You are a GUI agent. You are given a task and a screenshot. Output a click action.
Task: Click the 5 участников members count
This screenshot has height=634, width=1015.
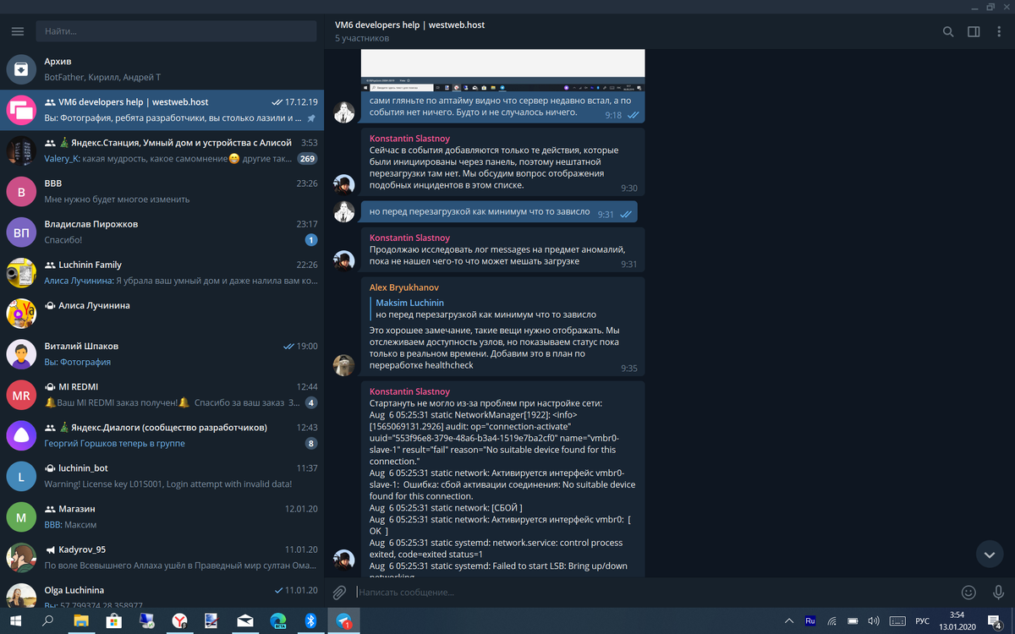[x=362, y=38]
